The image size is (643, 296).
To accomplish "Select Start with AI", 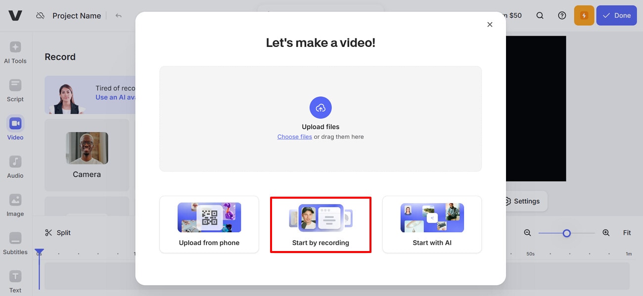I will (x=431, y=225).
